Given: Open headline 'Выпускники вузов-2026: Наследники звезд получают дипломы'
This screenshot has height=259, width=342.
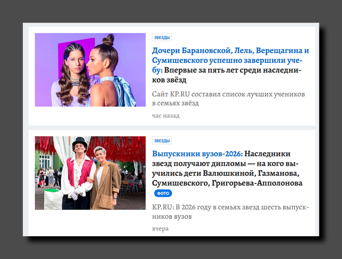Looking at the screenshot, I should coord(227,169).
